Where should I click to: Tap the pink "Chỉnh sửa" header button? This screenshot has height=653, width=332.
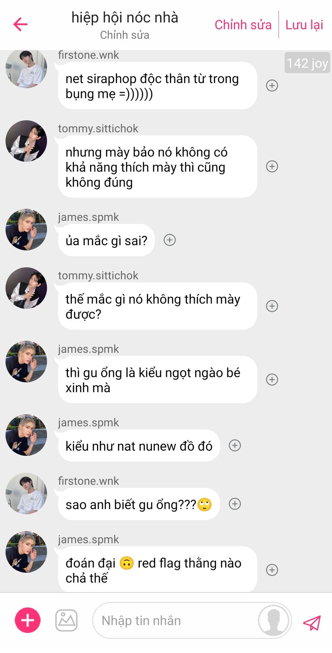coord(243,25)
